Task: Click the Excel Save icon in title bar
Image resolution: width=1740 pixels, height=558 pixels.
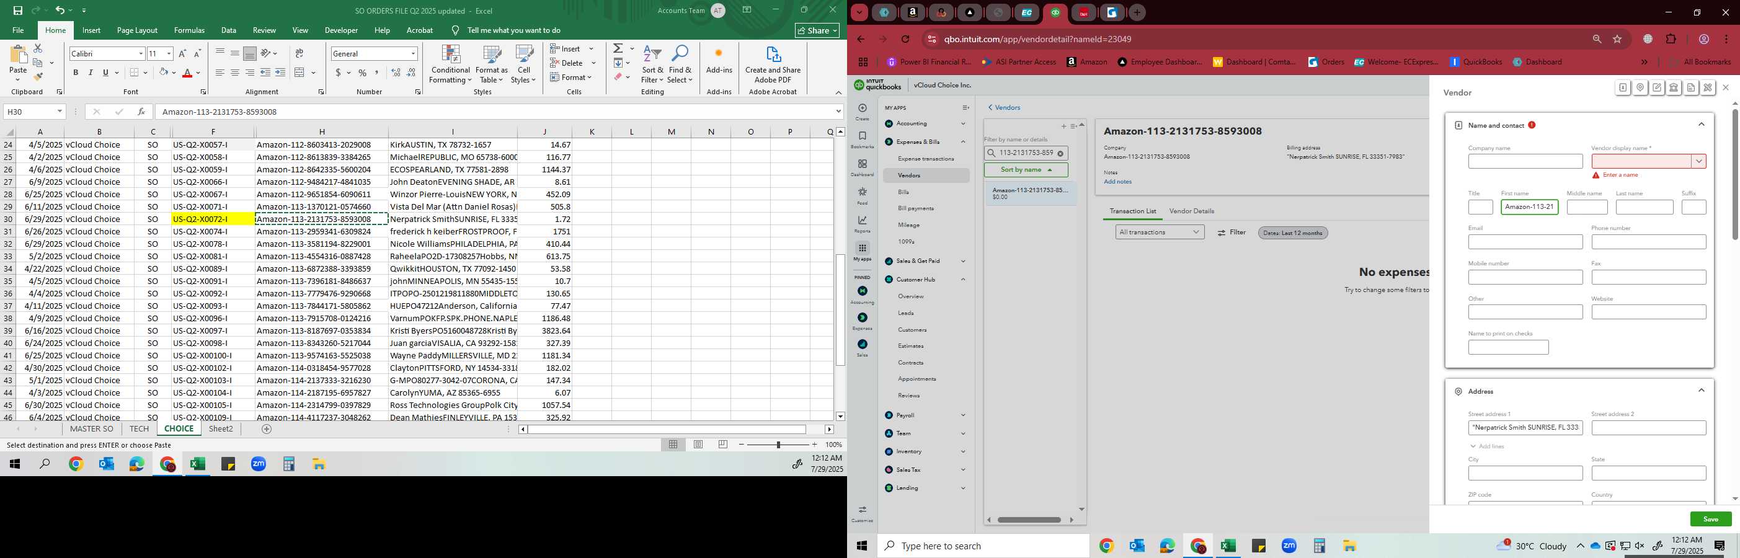Action: pyautogui.click(x=17, y=11)
